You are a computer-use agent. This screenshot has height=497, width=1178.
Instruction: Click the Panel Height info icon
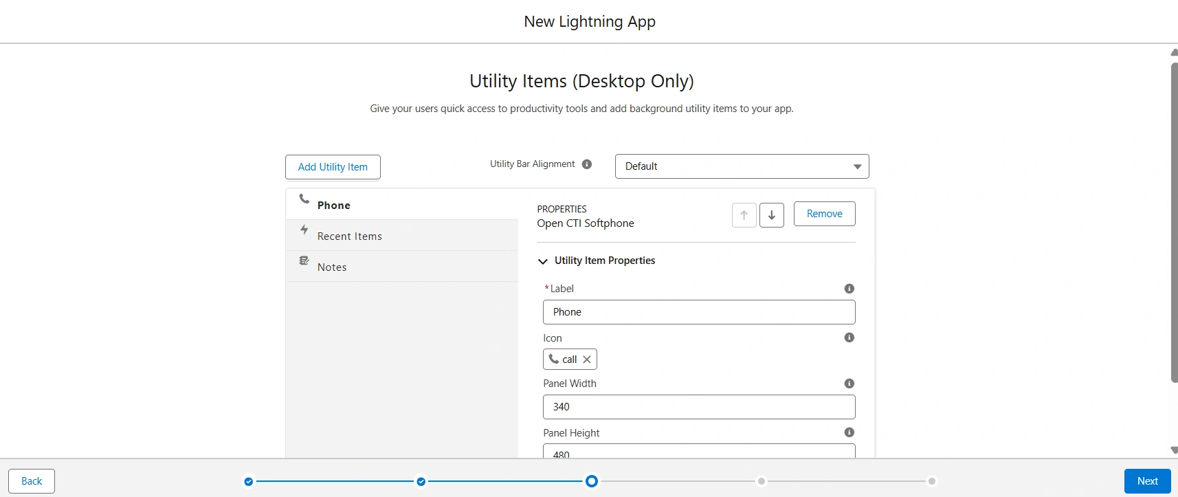[849, 432]
